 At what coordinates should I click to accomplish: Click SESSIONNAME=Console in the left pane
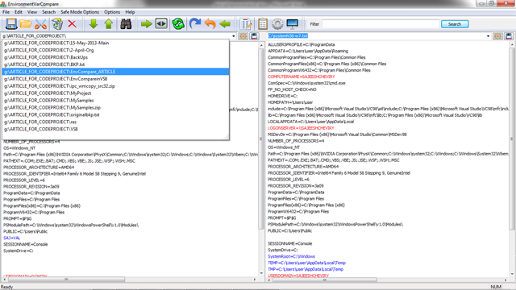[x=25, y=244]
